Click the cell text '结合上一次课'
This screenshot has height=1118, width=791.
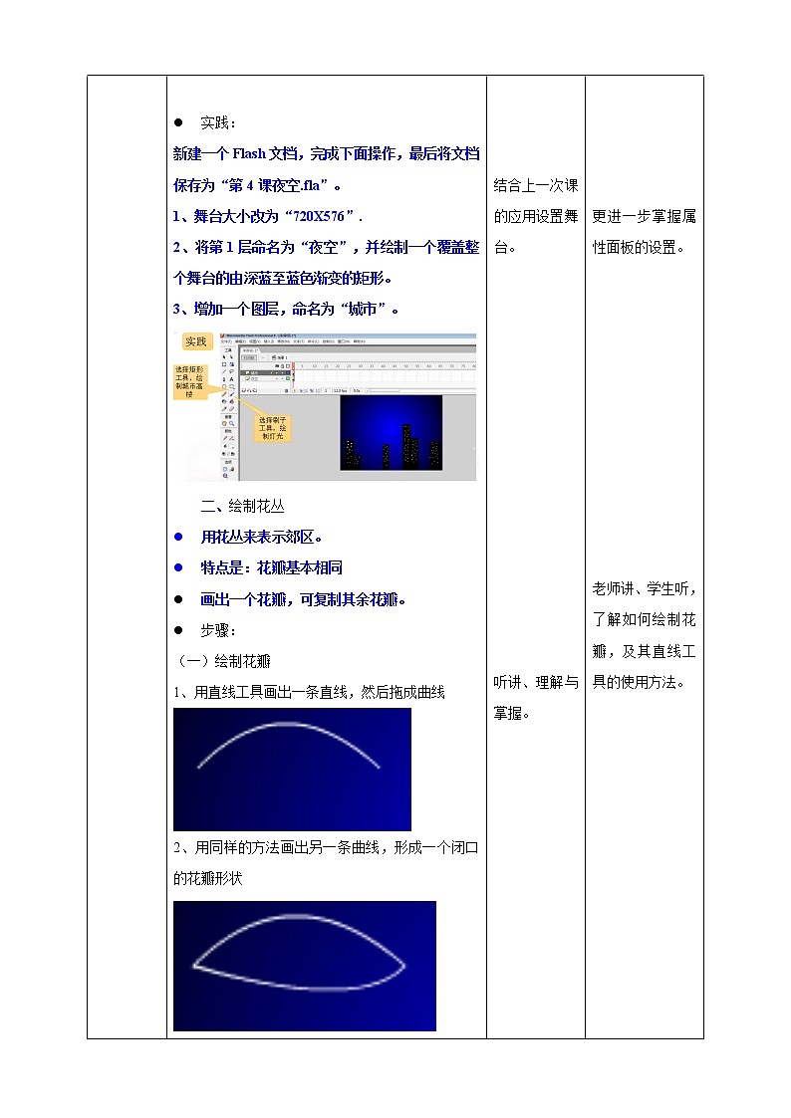click(x=536, y=185)
